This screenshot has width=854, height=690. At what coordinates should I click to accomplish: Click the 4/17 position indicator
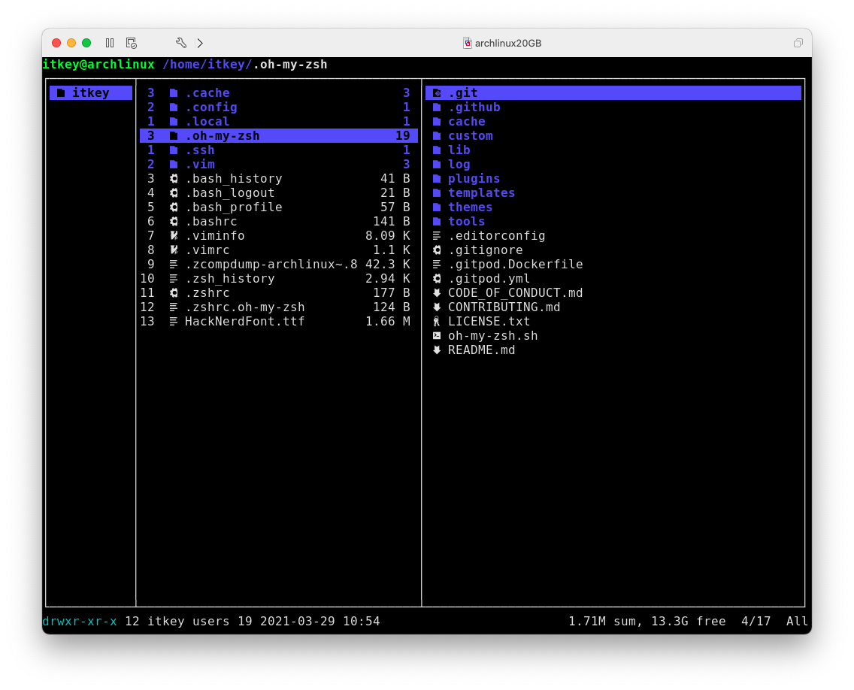756,622
